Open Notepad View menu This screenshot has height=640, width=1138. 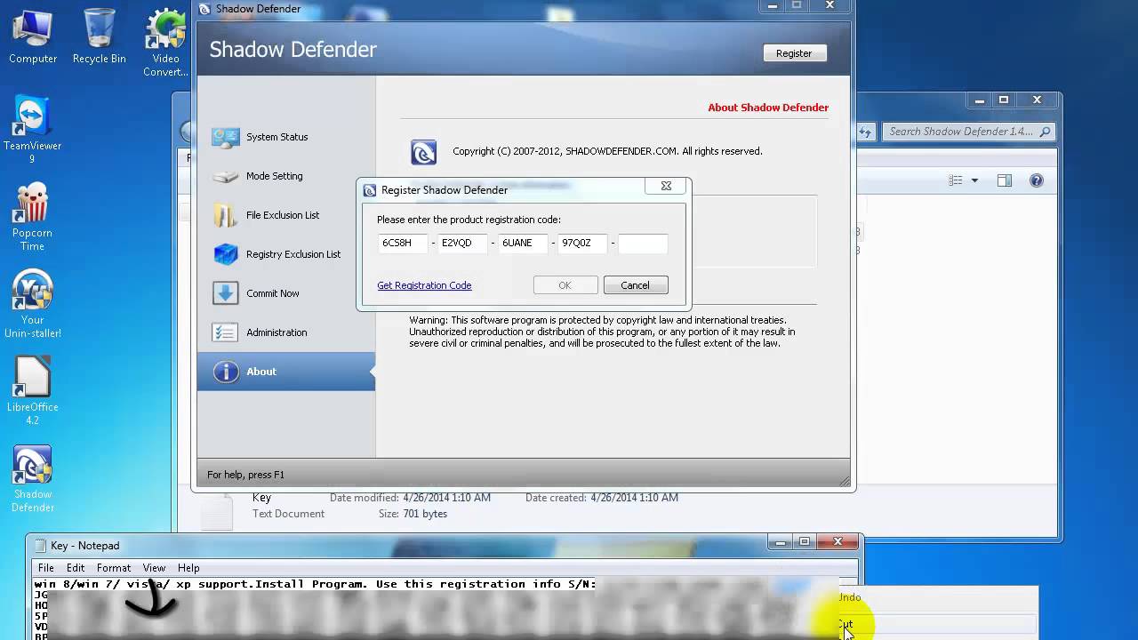click(154, 568)
